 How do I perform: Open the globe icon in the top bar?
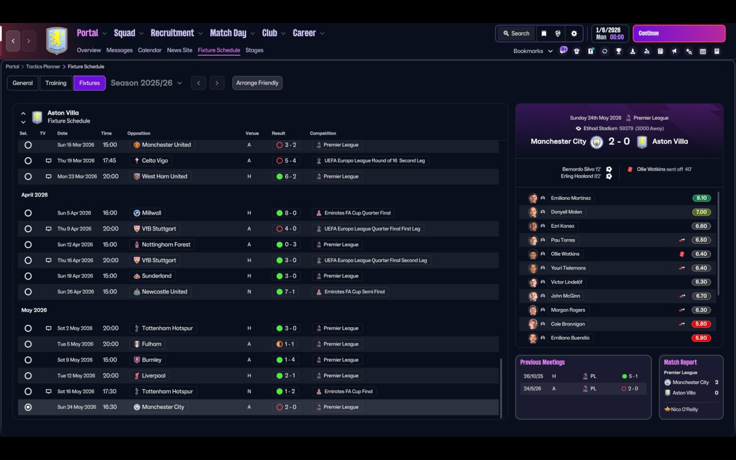click(558, 33)
